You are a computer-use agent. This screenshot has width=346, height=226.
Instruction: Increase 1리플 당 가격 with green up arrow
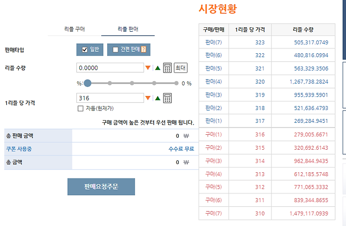tap(158, 98)
